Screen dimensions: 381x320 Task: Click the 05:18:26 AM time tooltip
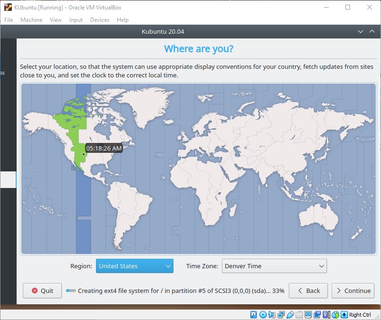(104, 148)
